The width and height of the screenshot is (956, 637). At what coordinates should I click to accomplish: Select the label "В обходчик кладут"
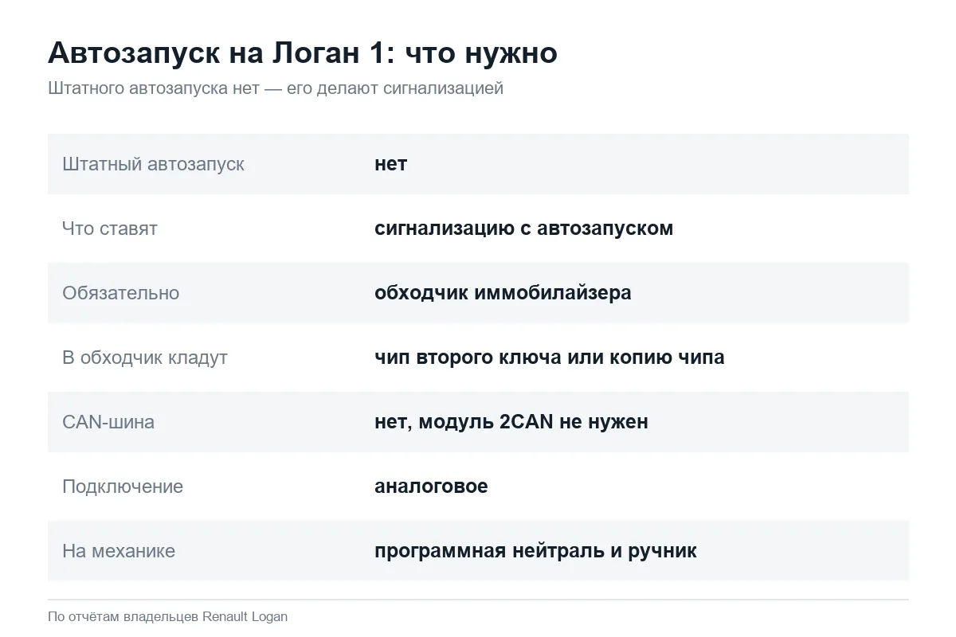pos(145,358)
